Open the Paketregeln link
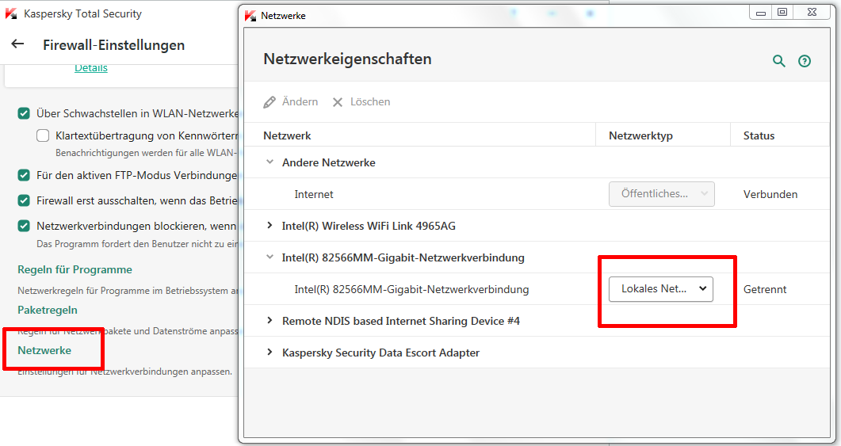 pos(48,310)
